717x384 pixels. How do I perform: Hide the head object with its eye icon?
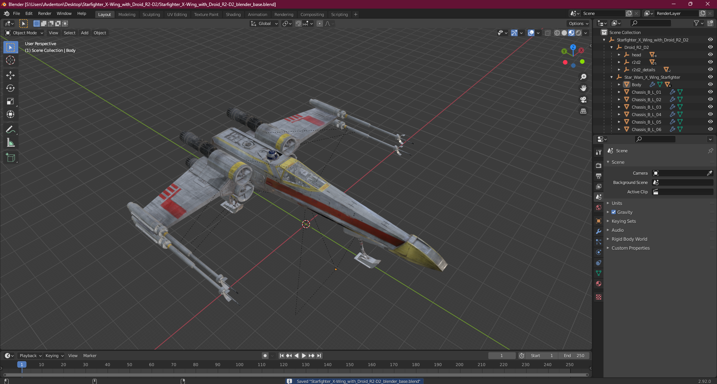pyautogui.click(x=710, y=55)
